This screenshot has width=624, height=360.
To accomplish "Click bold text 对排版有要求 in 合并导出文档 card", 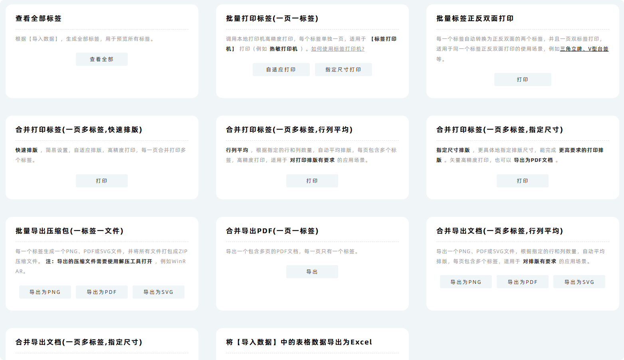I will tap(540, 261).
